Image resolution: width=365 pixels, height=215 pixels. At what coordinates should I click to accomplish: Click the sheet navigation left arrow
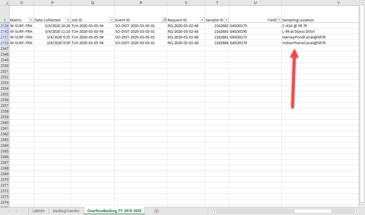8,211
